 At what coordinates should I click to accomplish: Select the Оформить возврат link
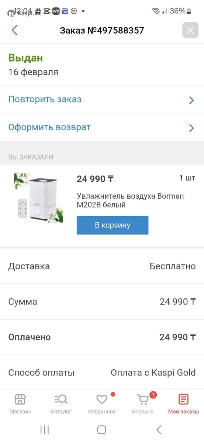click(x=49, y=127)
